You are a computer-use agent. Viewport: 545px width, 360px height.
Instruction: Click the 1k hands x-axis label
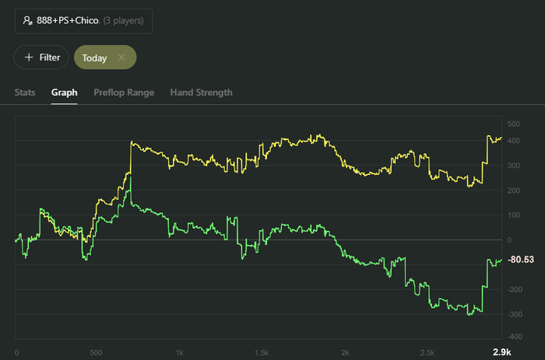179,352
